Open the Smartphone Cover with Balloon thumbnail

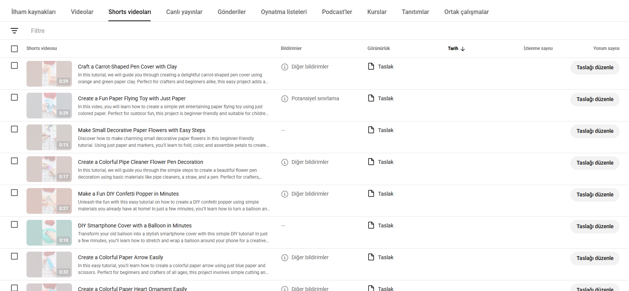(x=49, y=233)
